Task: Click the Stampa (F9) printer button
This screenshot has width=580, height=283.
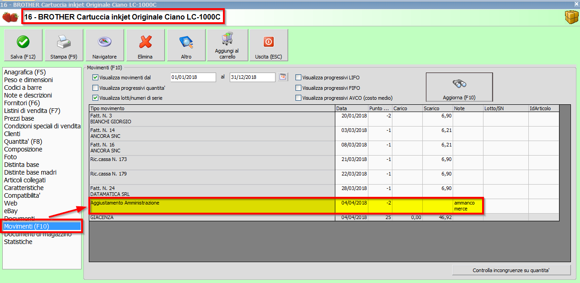Action: coord(64,45)
